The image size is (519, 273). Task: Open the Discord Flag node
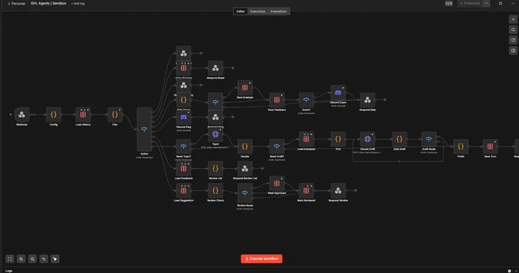click(183, 117)
